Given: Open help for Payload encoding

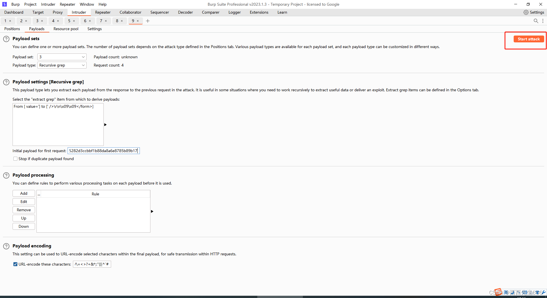Looking at the screenshot, I should 6,246.
